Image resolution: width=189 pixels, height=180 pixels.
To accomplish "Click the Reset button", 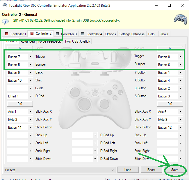I will (x=151, y=170).
